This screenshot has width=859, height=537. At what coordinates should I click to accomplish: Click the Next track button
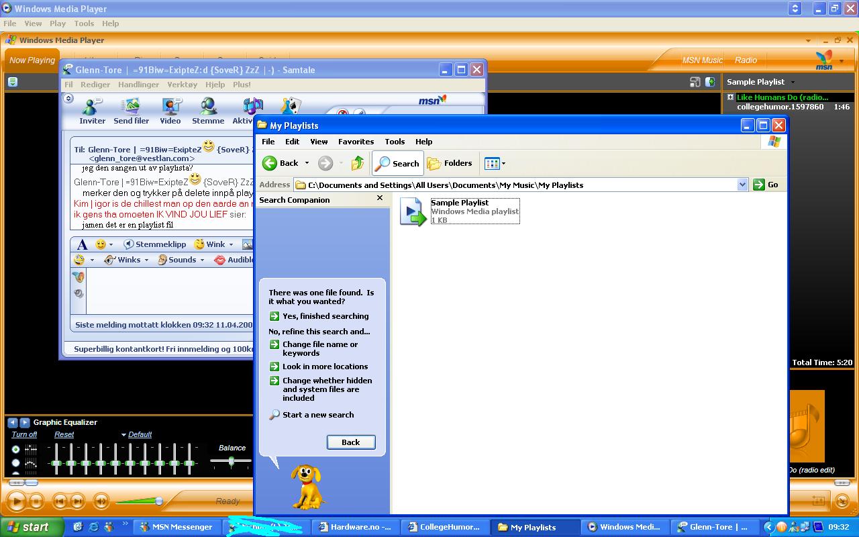(78, 501)
